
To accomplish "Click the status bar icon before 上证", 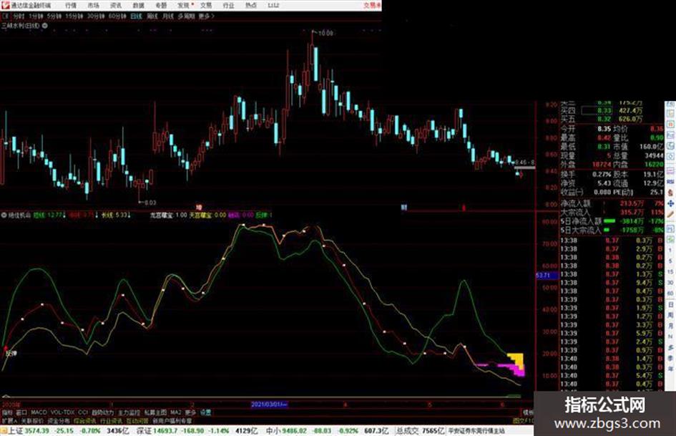I will tap(4, 431).
